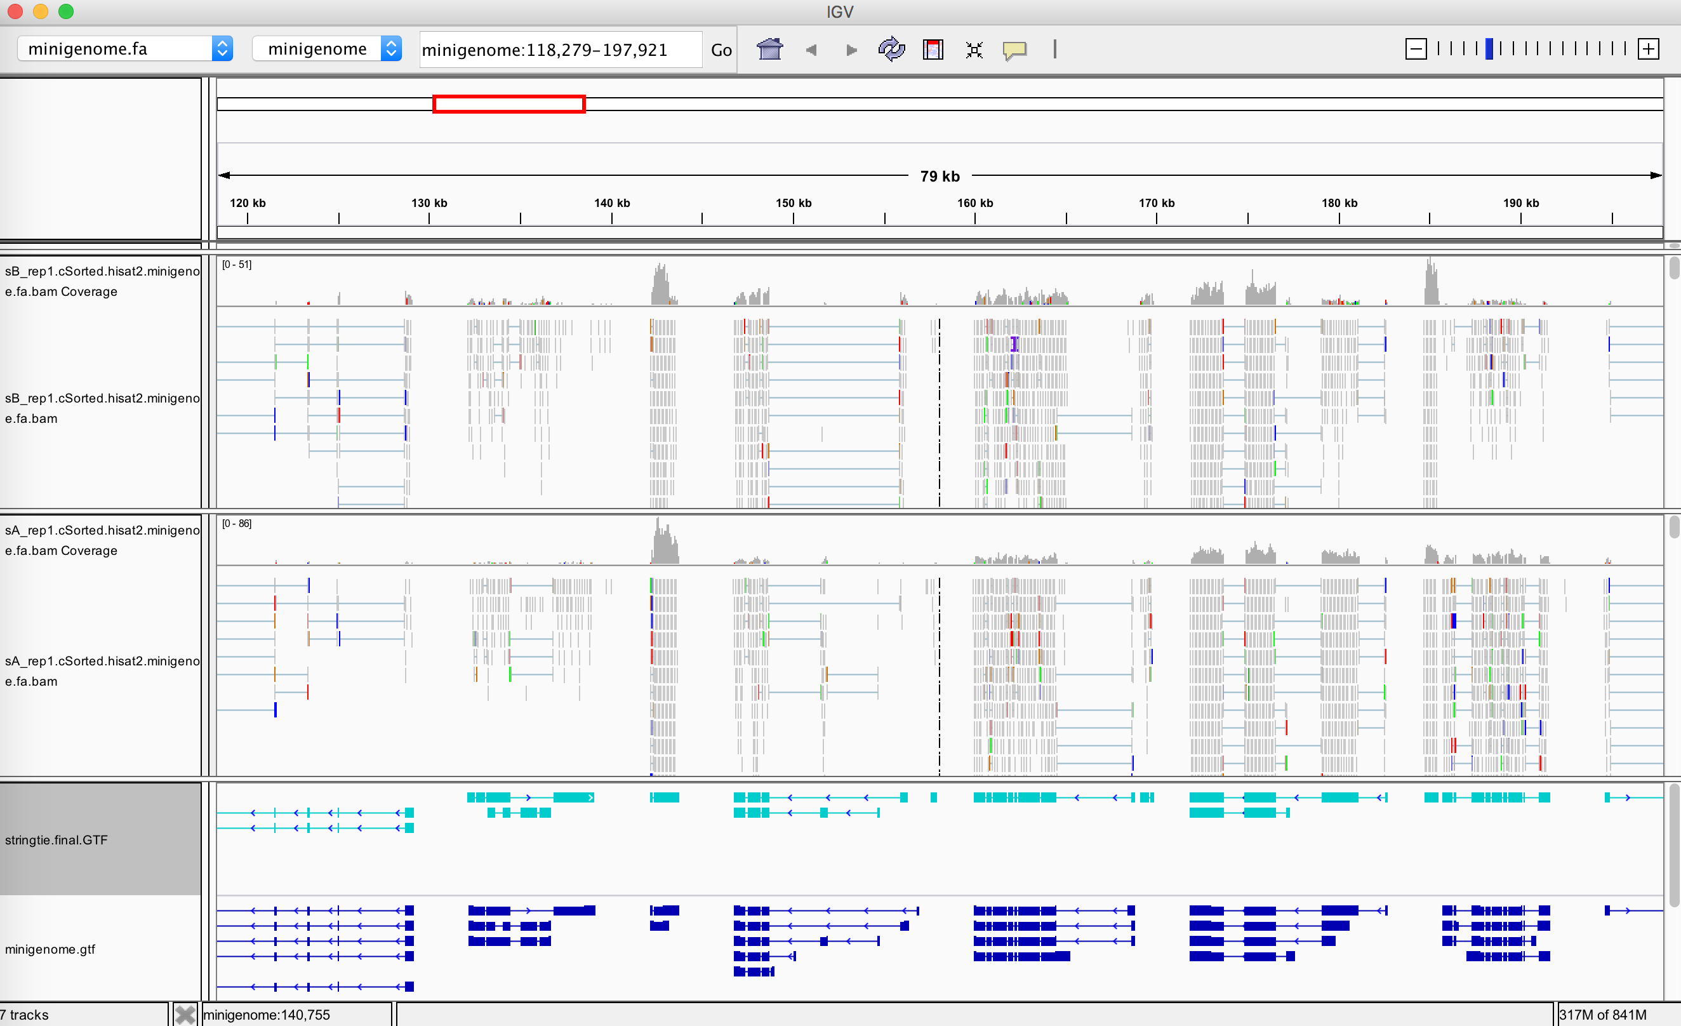
Task: Click the sA_rep1 track vertical scrollbar
Action: (1674, 645)
